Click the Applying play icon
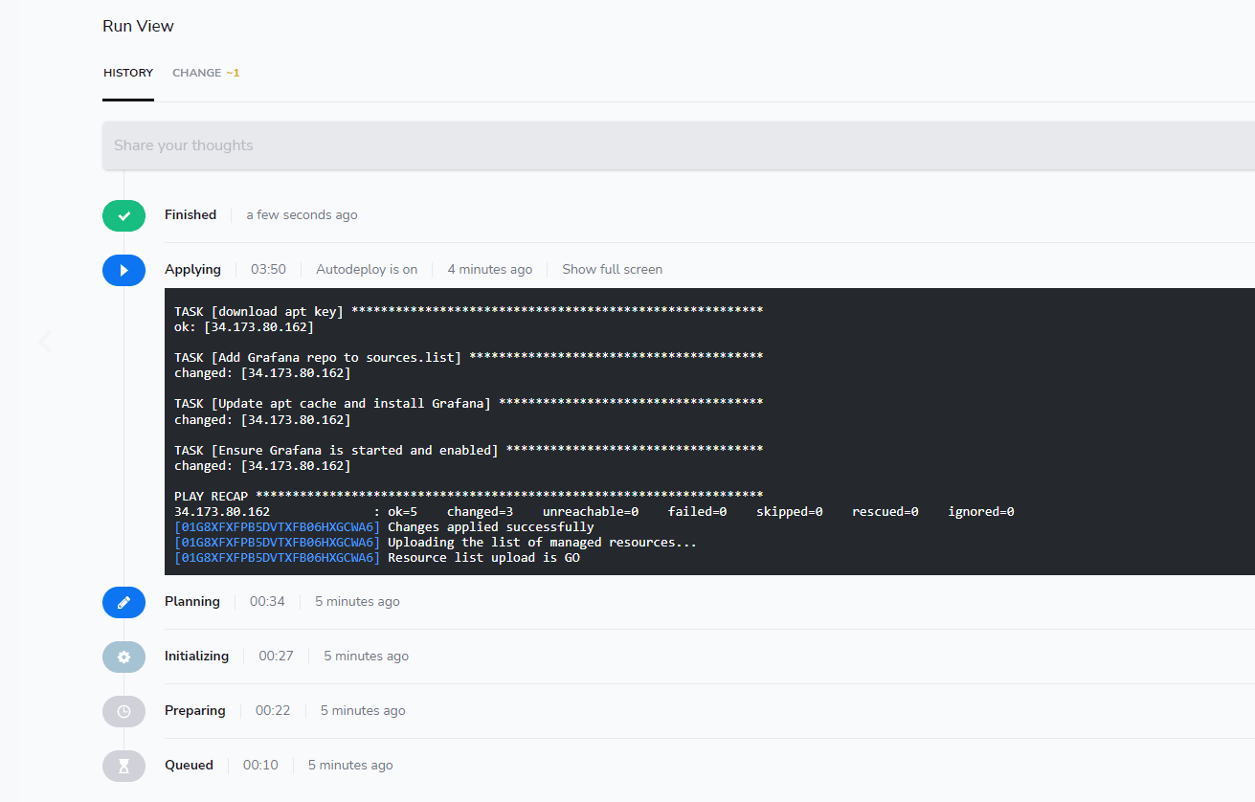The image size is (1255, 802). click(123, 269)
